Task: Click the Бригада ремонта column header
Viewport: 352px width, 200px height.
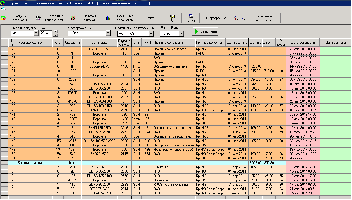Action: click(211, 43)
